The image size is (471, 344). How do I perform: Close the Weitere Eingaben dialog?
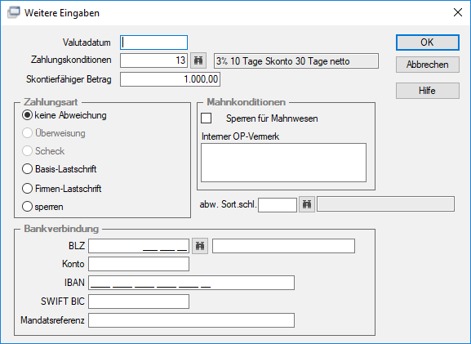pyautogui.click(x=458, y=12)
